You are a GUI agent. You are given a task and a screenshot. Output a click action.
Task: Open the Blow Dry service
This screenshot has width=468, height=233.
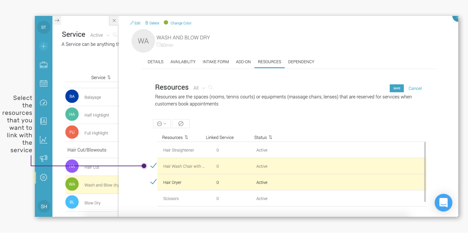pyautogui.click(x=93, y=203)
